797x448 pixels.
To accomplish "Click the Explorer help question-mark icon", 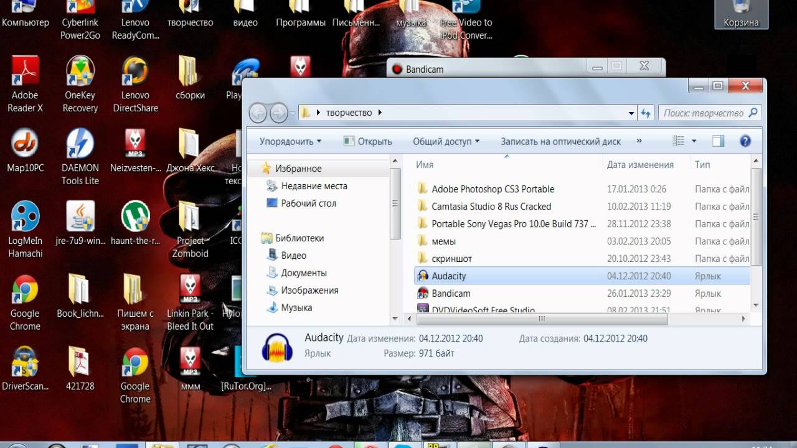I will (745, 141).
